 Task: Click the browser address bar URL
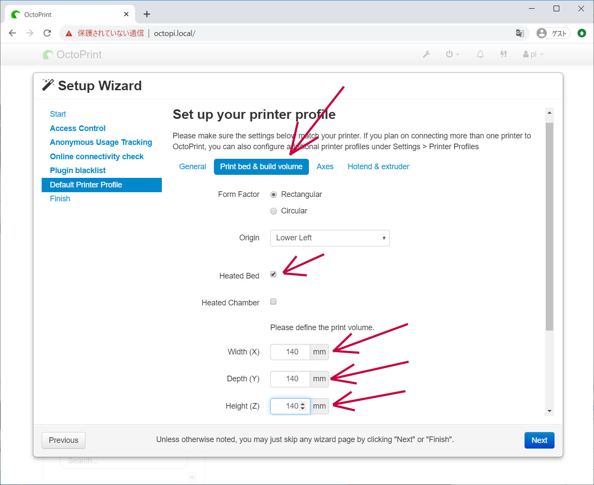coord(174,33)
